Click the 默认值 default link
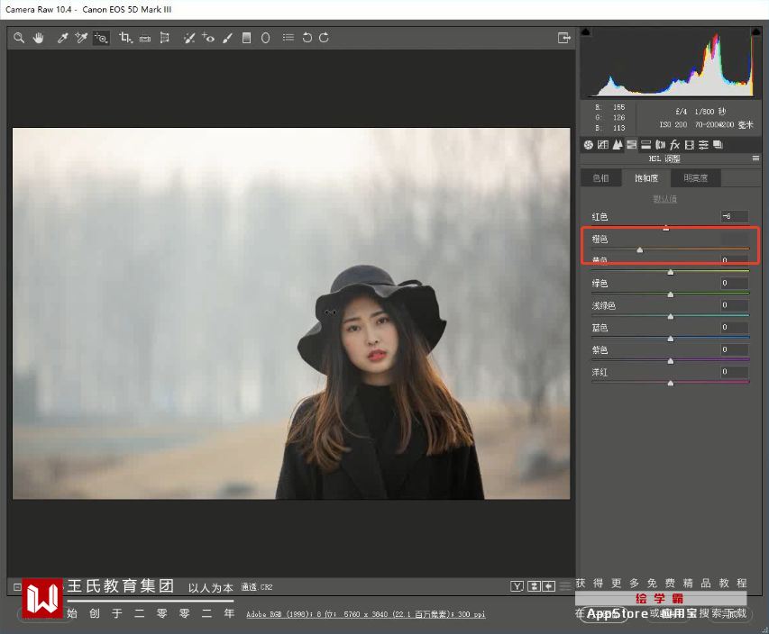 coord(664,198)
